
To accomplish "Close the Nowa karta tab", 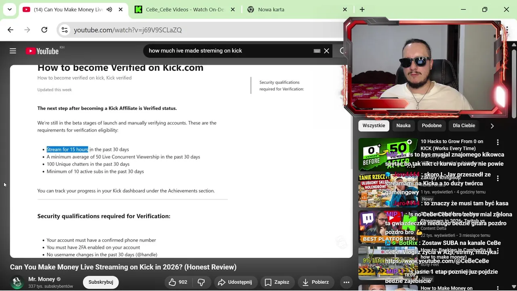I will tap(345, 9).
